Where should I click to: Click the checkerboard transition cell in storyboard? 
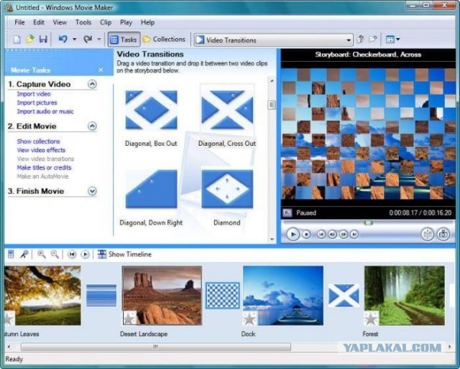pos(223,296)
